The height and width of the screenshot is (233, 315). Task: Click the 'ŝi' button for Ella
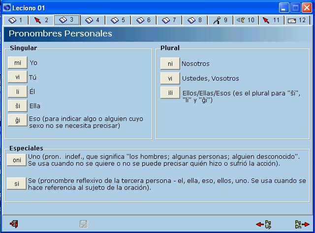(x=18, y=106)
